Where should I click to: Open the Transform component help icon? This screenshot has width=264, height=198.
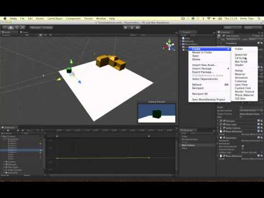tap(258, 43)
